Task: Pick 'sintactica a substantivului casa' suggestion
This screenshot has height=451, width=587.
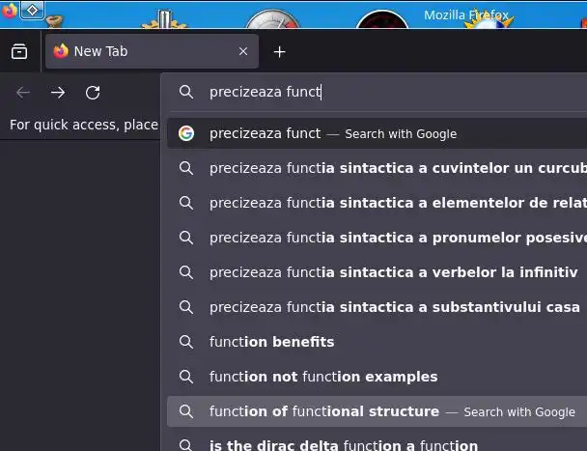Action: click(386, 307)
